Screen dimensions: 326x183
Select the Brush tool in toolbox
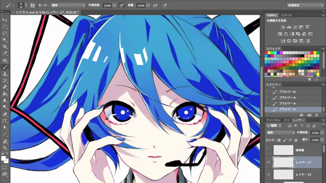point(5,67)
